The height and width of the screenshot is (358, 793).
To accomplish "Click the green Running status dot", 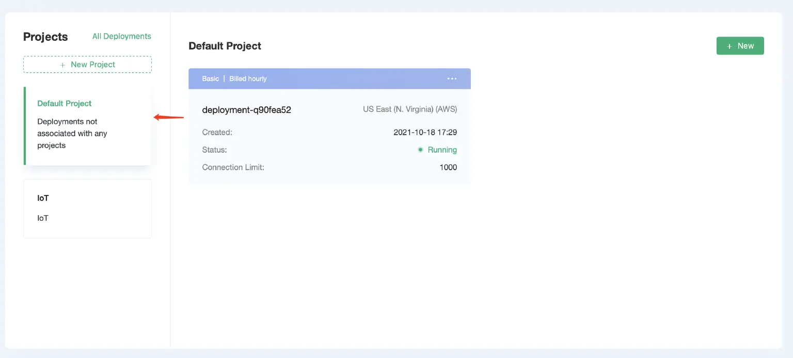I will click(x=421, y=150).
